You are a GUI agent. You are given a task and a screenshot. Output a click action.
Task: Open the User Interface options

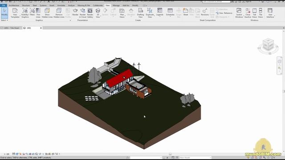[270, 13]
